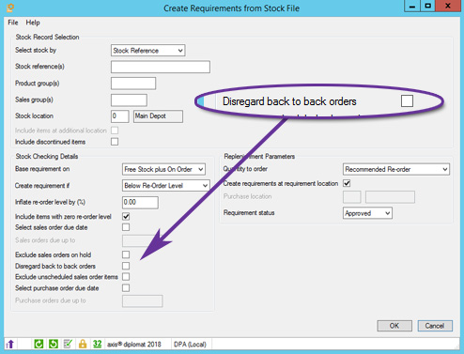Screen dimensions: 464x354
Task: Click the purple up-arrow status bar icon
Action: click(9, 344)
